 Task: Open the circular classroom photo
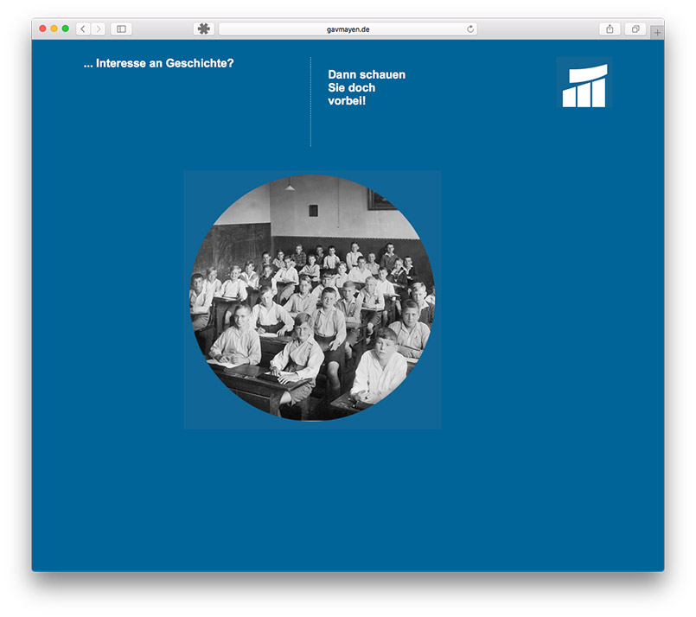click(312, 298)
